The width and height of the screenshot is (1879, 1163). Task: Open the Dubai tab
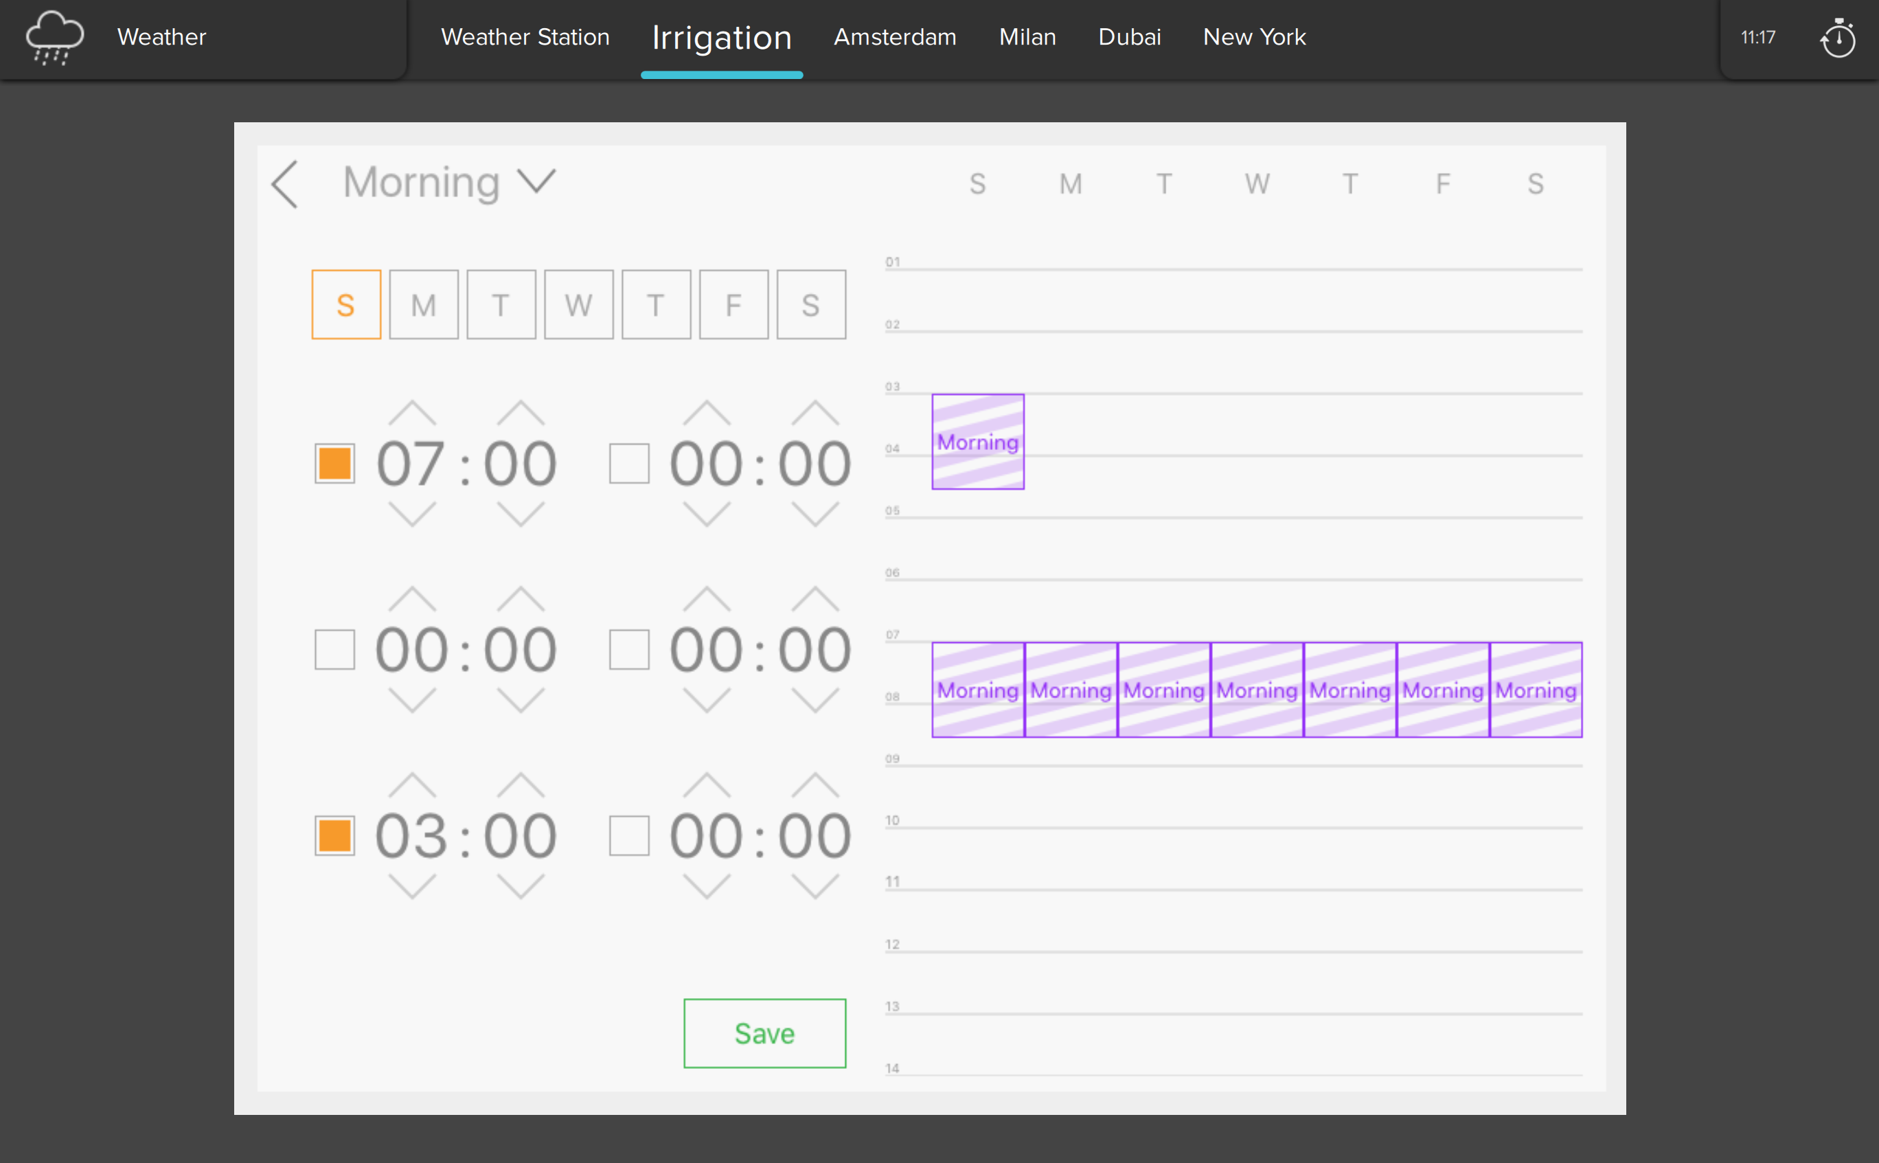(x=1128, y=37)
